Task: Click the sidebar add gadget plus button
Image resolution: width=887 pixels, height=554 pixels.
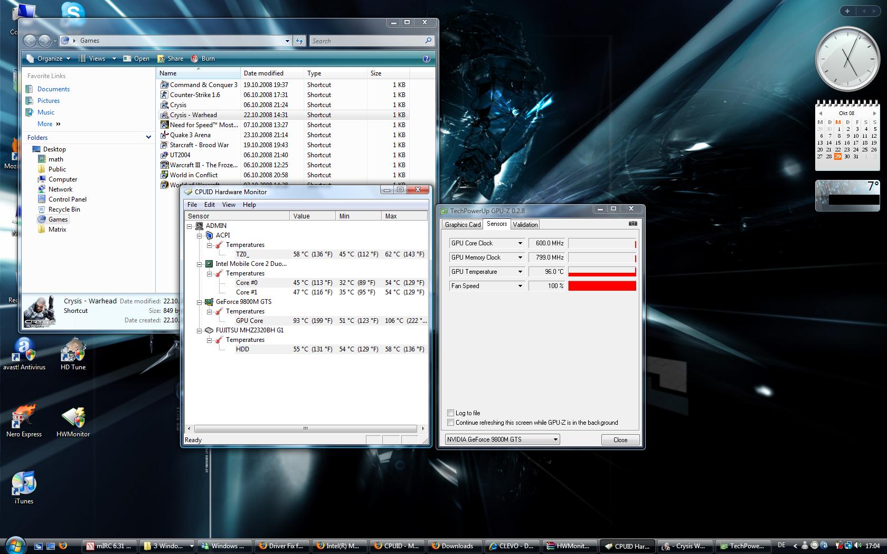Action: (847, 11)
